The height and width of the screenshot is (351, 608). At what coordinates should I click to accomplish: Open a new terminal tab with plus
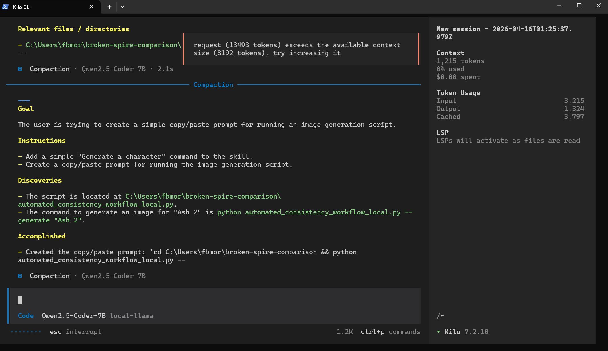pos(109,7)
